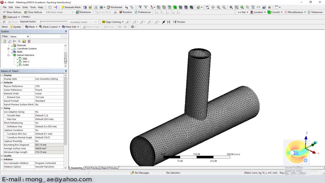325x183 pixels.
Task: Select the Rotate view tool
Action: point(207,7)
